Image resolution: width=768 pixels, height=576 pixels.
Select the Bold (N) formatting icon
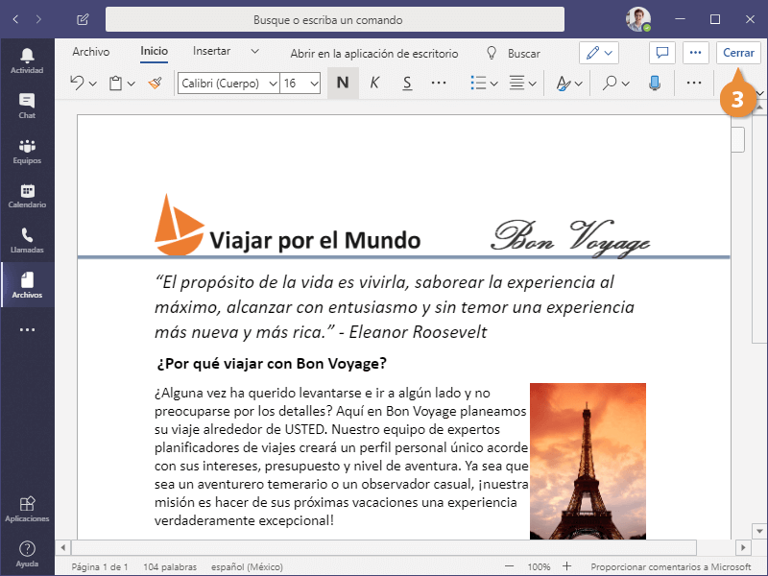342,84
